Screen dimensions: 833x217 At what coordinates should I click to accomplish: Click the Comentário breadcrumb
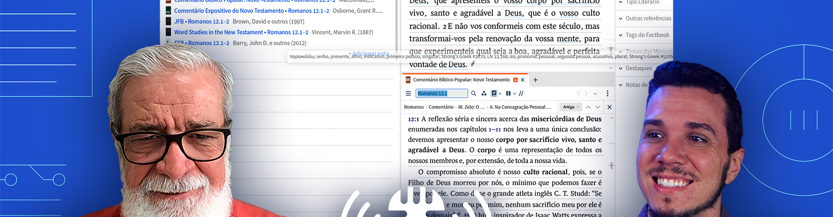441,107
